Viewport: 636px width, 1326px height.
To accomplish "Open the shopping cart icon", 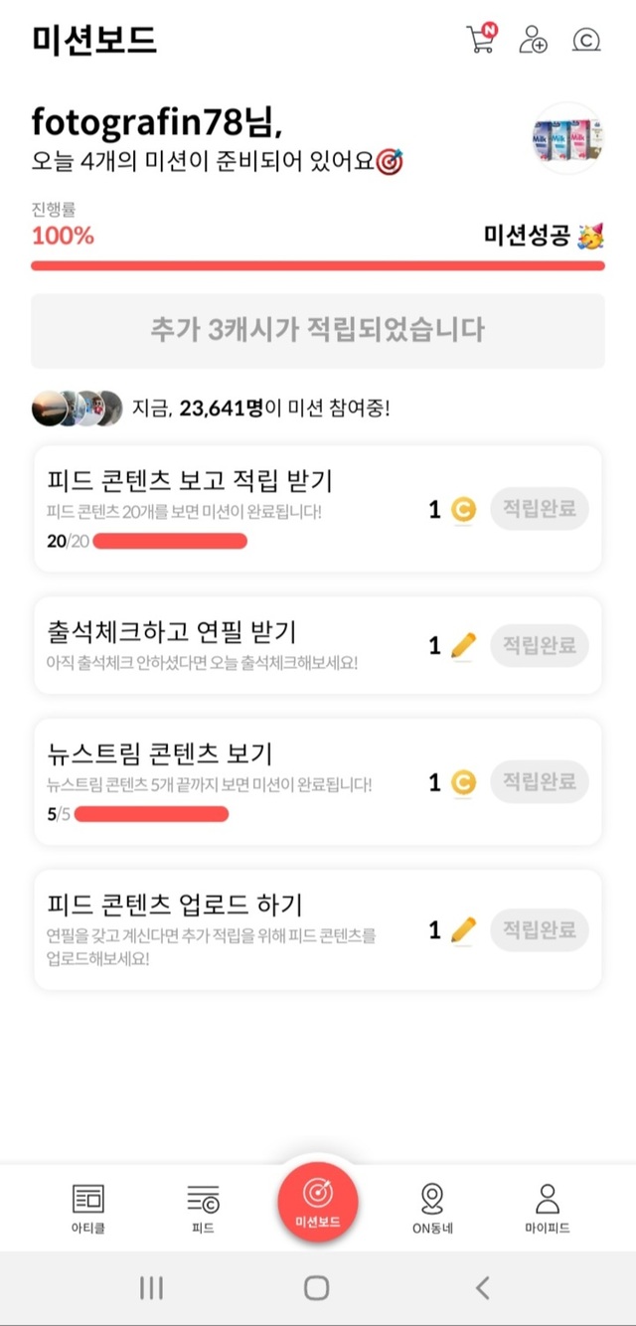I will pos(481,40).
